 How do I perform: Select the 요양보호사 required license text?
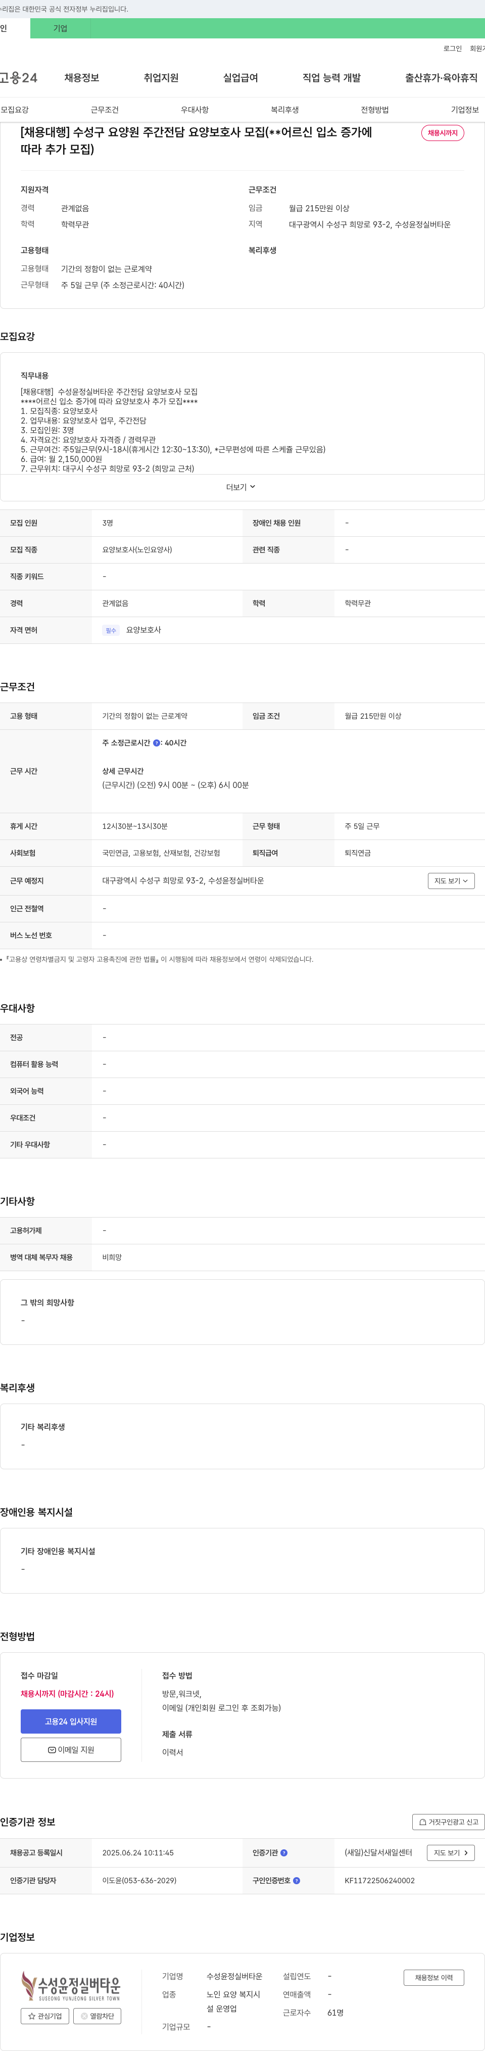pos(143,630)
